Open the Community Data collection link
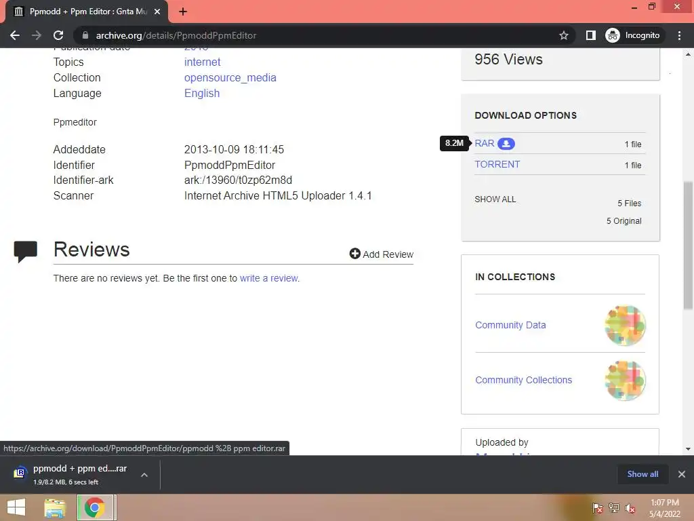The width and height of the screenshot is (694, 521). (510, 325)
